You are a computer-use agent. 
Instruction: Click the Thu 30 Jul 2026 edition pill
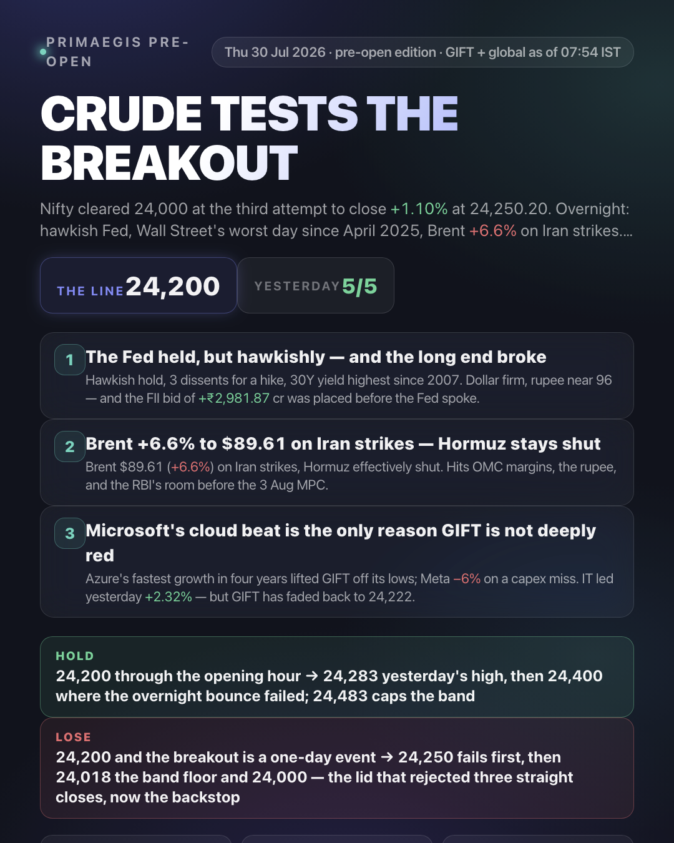point(422,52)
